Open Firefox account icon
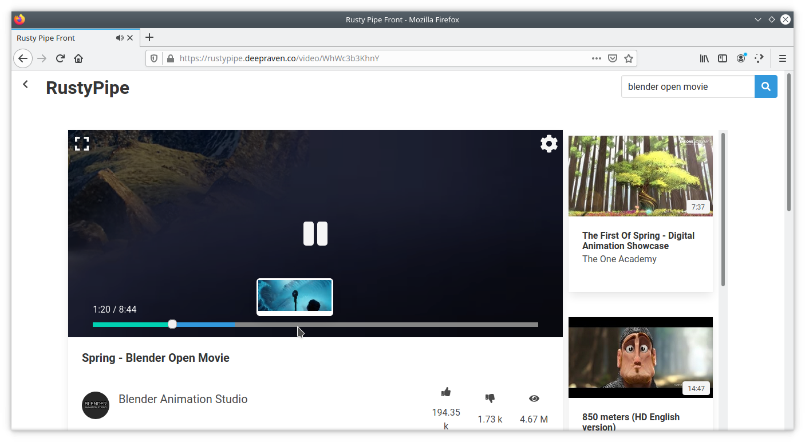This screenshot has height=442, width=805. coord(741,58)
